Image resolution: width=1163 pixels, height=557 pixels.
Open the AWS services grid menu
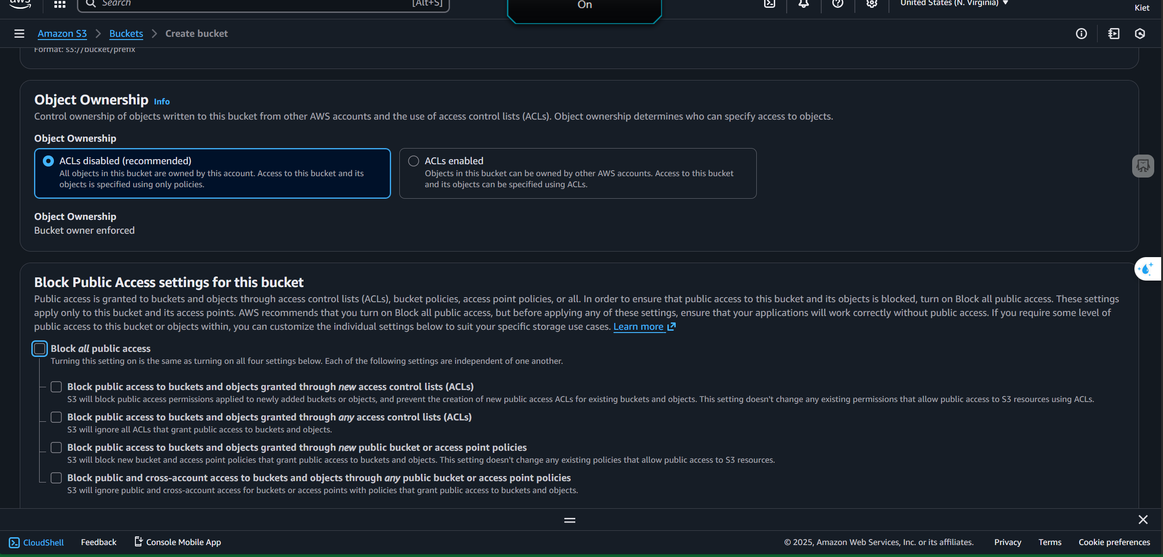(60, 4)
